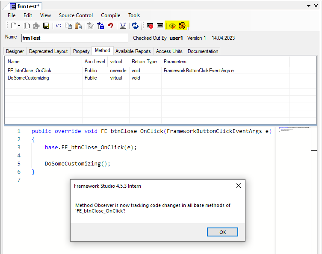
Task: Save using the floppy disk icon
Action: [46, 26]
